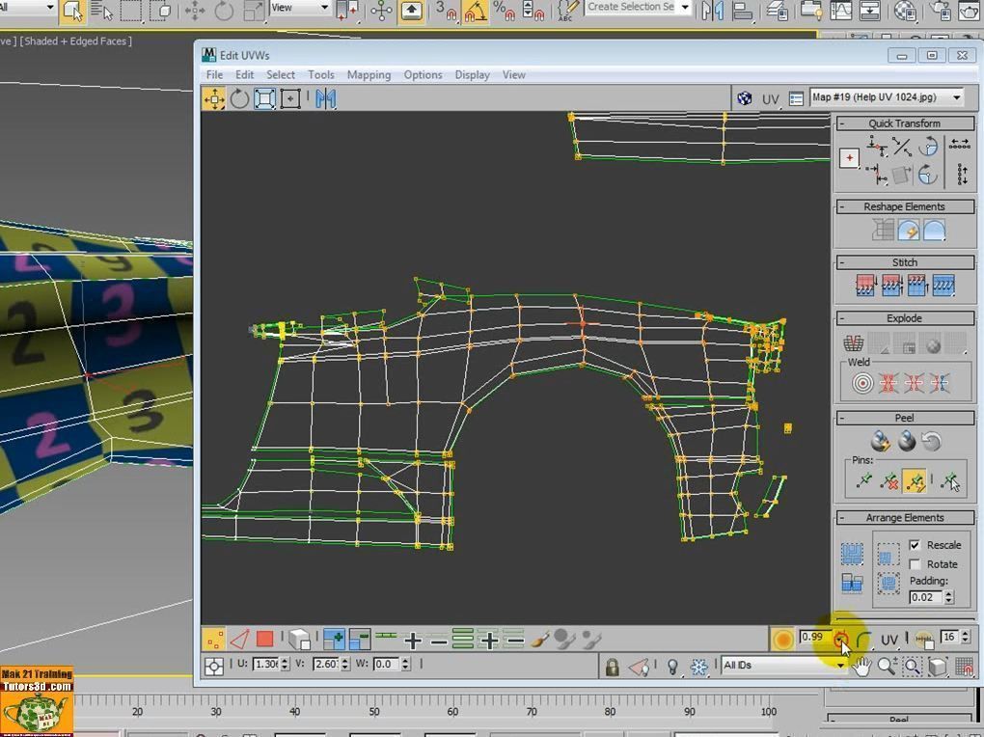
Task: Click the Mirror Horizontal icon
Action: coord(326,98)
